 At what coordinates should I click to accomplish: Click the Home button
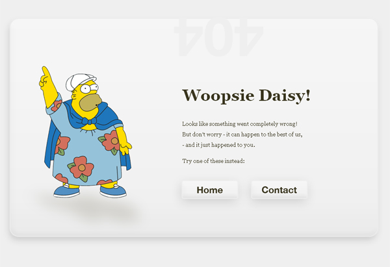coord(210,190)
